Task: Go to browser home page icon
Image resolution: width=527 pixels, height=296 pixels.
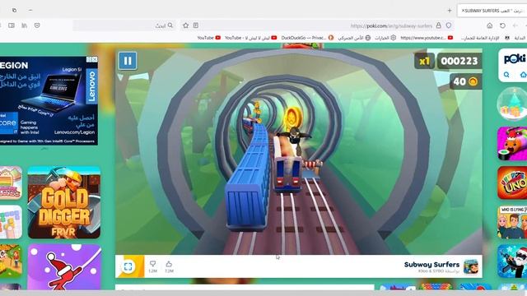Action: tap(490, 25)
